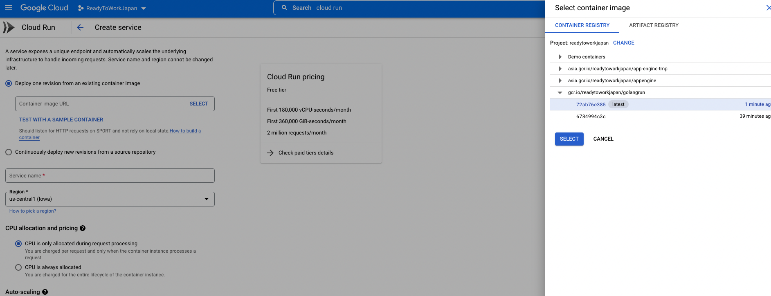Click the blue SELECT button in the panel
The width and height of the screenshot is (771, 296).
tap(569, 139)
